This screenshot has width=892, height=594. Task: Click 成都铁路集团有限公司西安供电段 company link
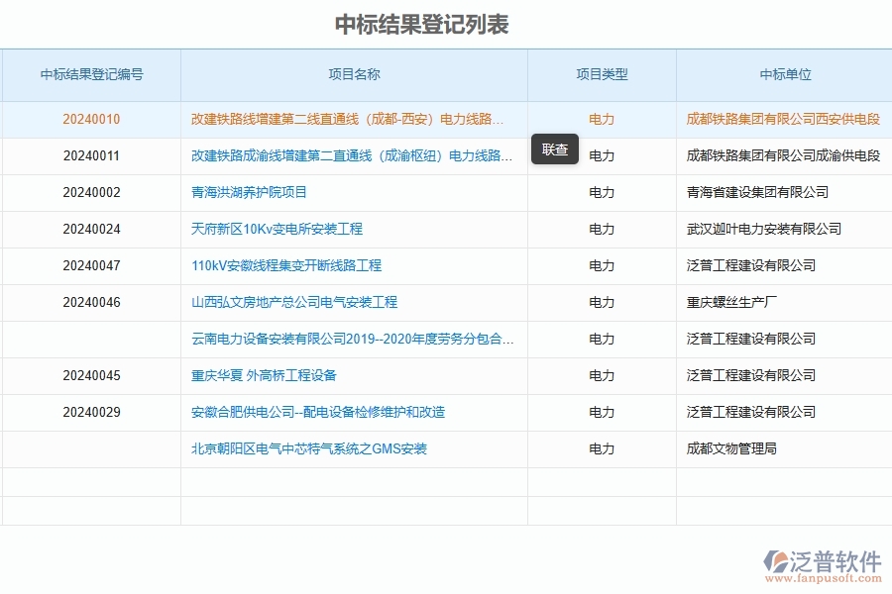[x=784, y=119]
